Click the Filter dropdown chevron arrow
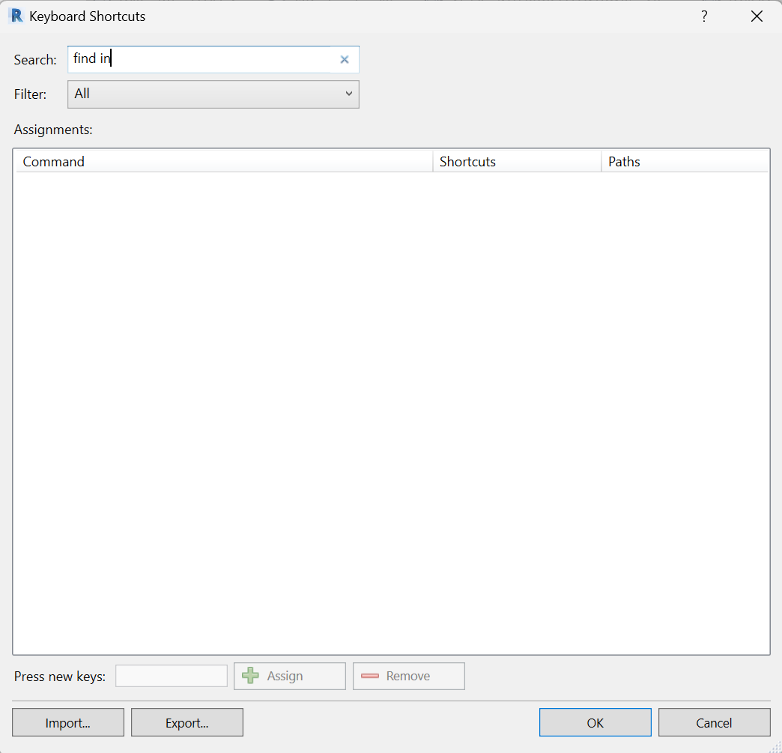Image resolution: width=782 pixels, height=753 pixels. pos(348,94)
